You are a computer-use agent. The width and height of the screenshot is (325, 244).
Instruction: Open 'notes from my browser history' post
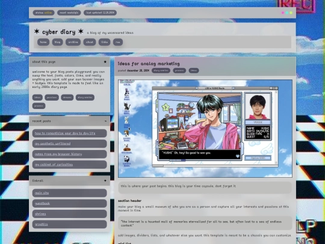click(70, 154)
